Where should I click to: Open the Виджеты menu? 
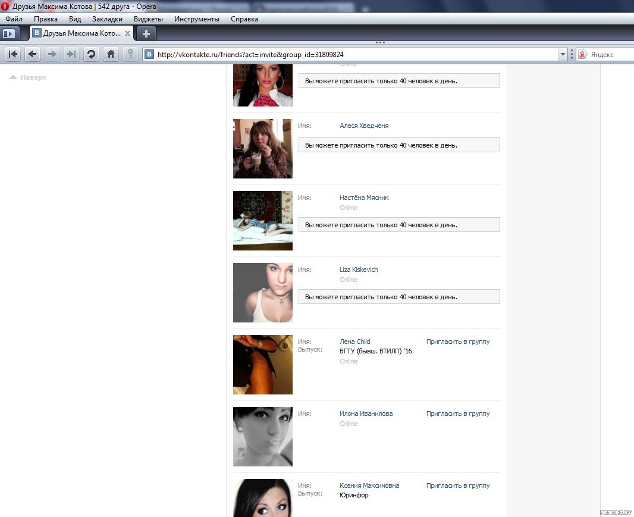[149, 19]
